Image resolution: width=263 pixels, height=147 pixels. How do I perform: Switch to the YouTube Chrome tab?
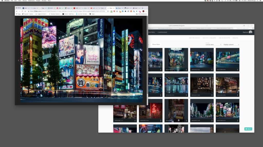[93, 8]
